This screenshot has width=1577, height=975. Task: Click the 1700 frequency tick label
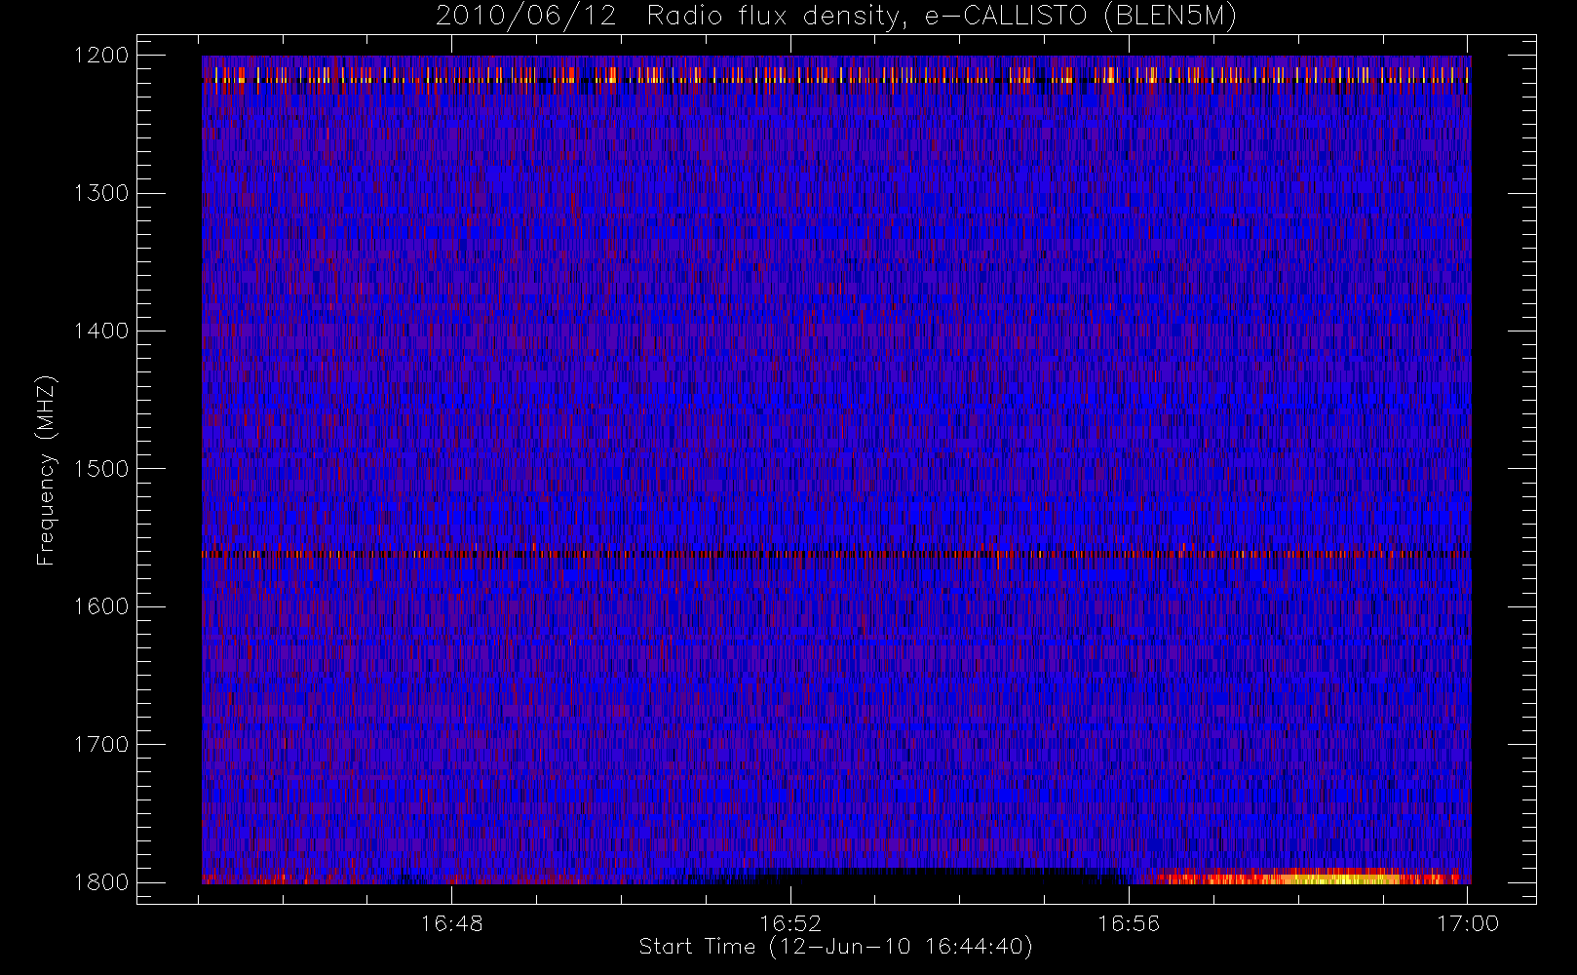(101, 744)
